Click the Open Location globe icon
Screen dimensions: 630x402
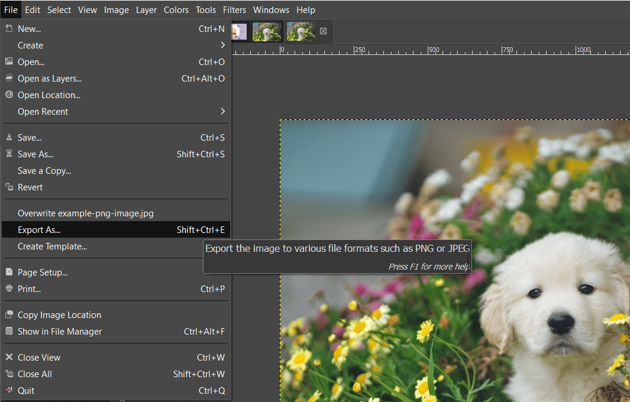tap(9, 95)
